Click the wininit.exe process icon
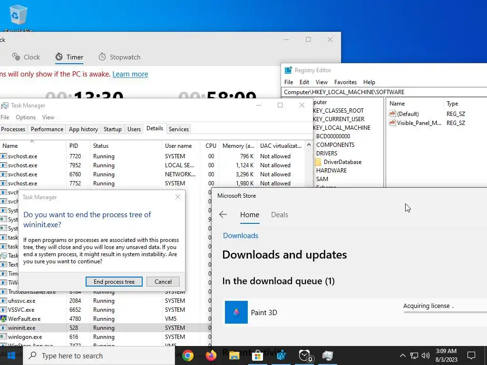This screenshot has width=487, height=365. pyautogui.click(x=3, y=328)
